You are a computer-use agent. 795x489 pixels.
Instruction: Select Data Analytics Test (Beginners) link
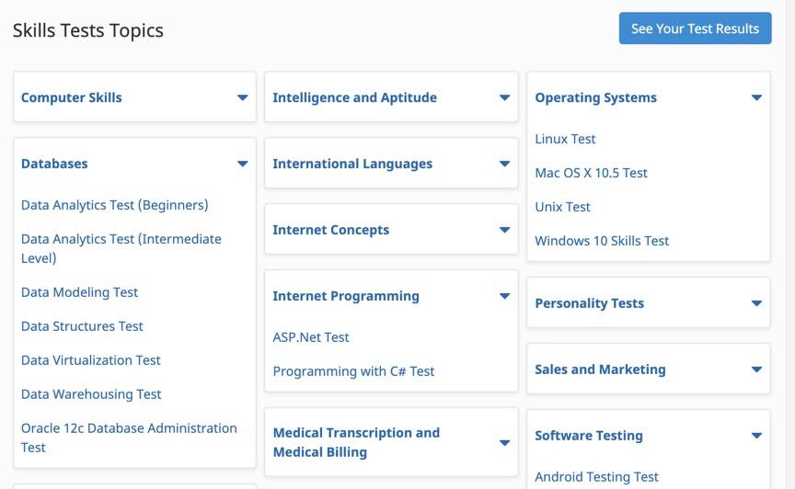(x=115, y=205)
